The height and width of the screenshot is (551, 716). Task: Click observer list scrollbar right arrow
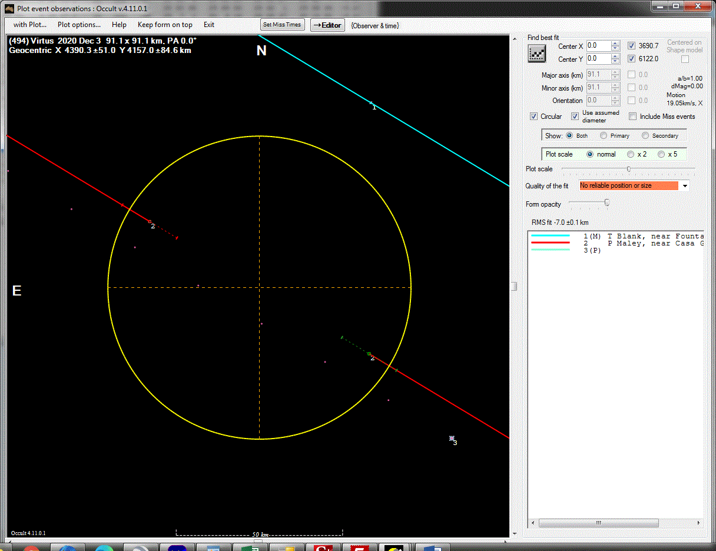[x=698, y=523]
